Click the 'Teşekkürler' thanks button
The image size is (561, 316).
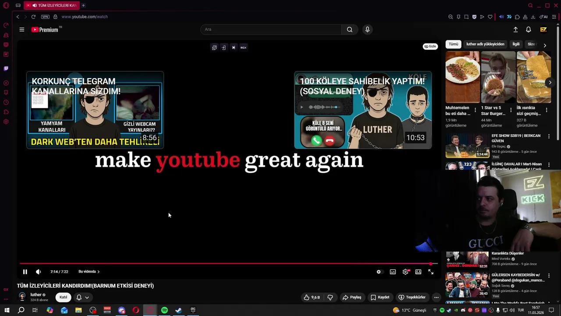point(412,297)
